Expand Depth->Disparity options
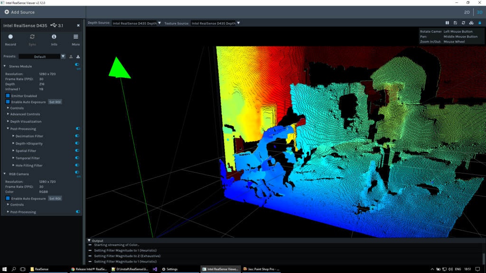This screenshot has height=273, width=486. [x=13, y=143]
